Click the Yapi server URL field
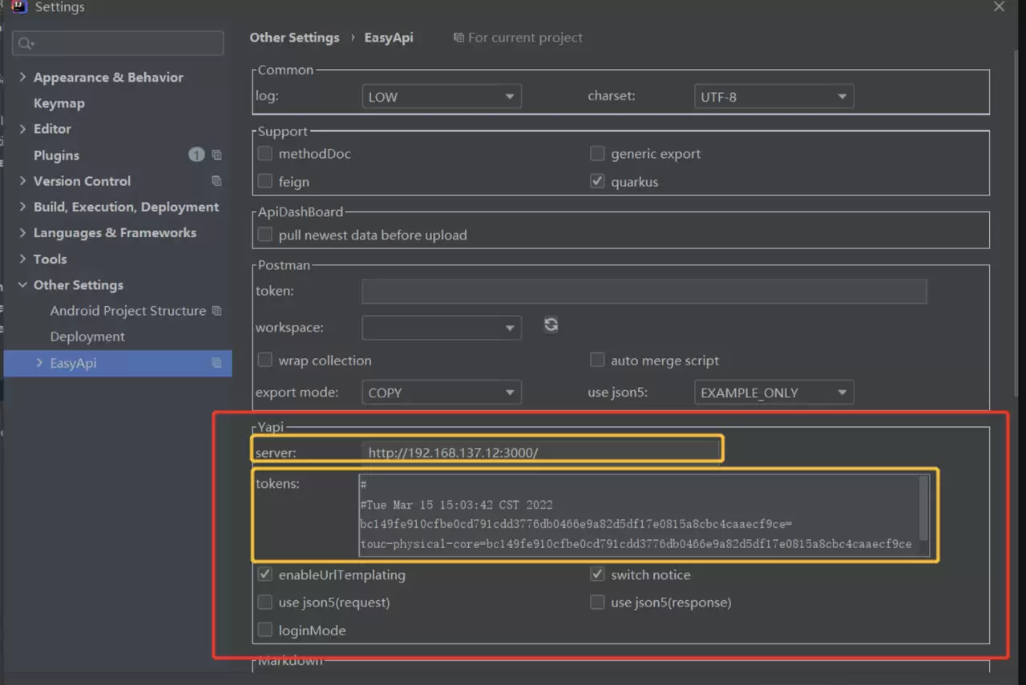 [542, 453]
